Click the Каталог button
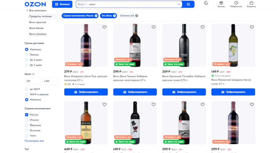 click(x=62, y=4)
